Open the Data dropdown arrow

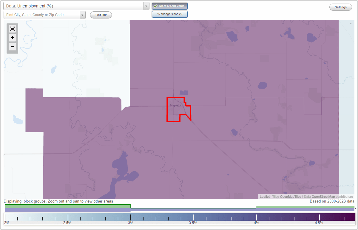tap(146, 6)
